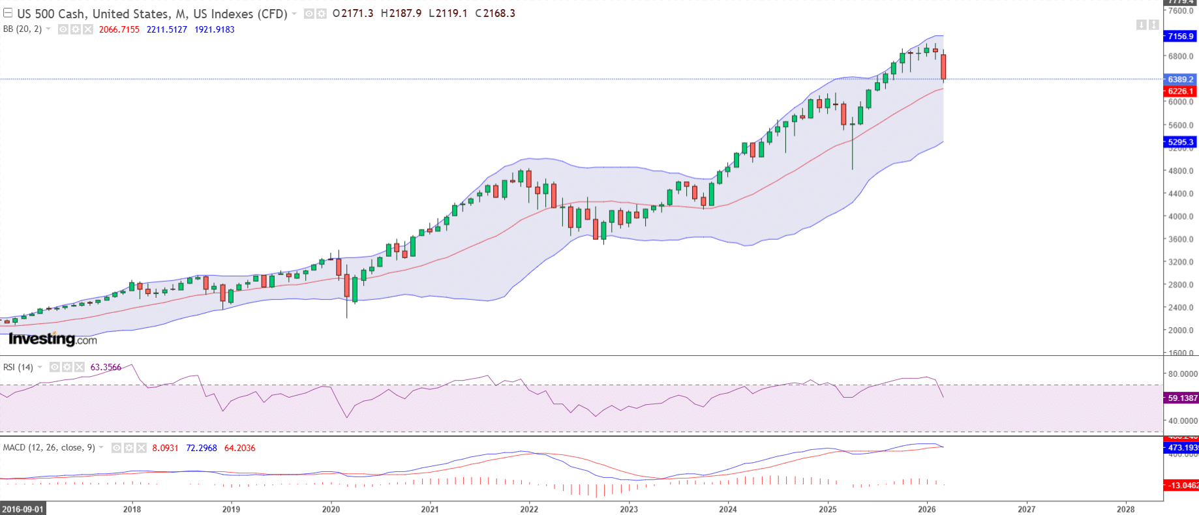
Task: Open the RSI settings gear icon
Action: pyautogui.click(x=67, y=367)
